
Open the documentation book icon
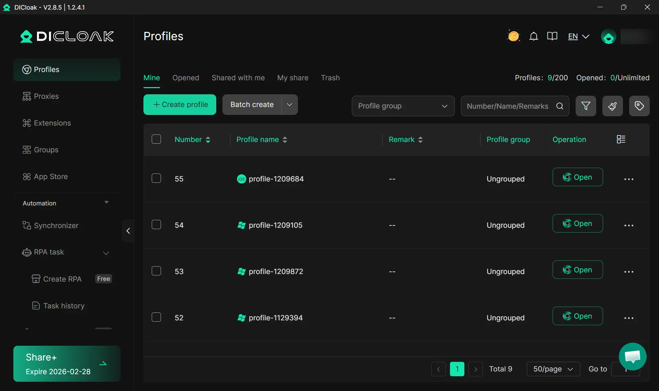click(x=552, y=36)
